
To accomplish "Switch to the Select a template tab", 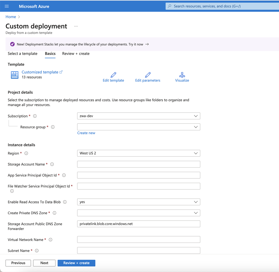I will 23,53.
